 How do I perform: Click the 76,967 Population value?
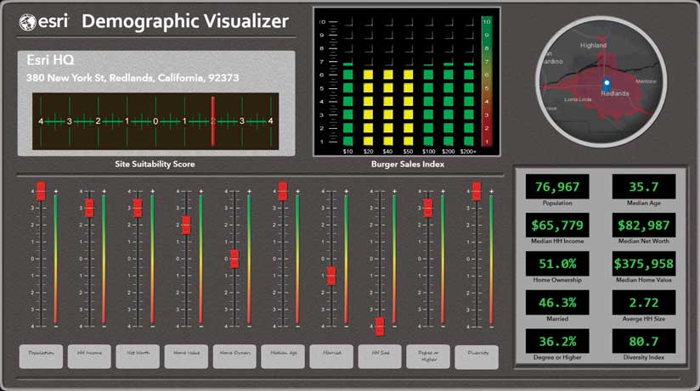557,187
